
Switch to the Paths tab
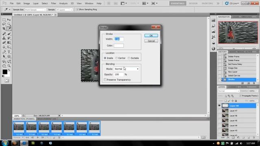(x=244, y=87)
